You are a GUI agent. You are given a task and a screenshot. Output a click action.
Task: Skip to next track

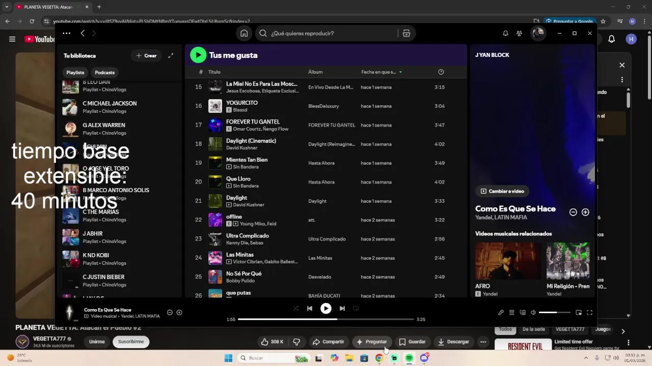(x=342, y=308)
